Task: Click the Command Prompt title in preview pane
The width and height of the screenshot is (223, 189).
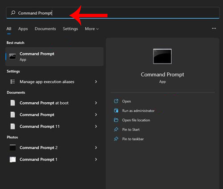Action: click(x=162, y=75)
